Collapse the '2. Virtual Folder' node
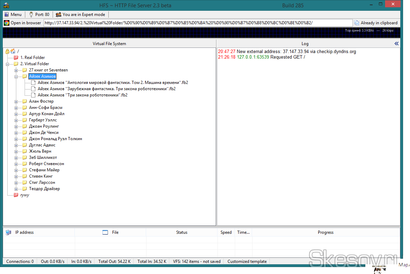 point(7,64)
